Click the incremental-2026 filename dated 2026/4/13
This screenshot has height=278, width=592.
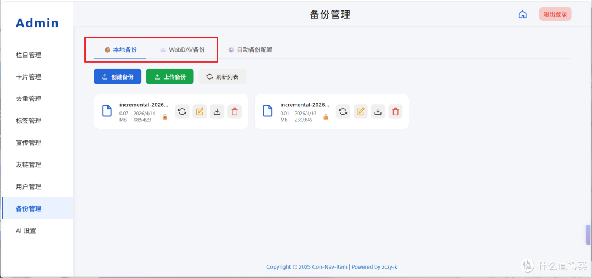click(x=305, y=105)
